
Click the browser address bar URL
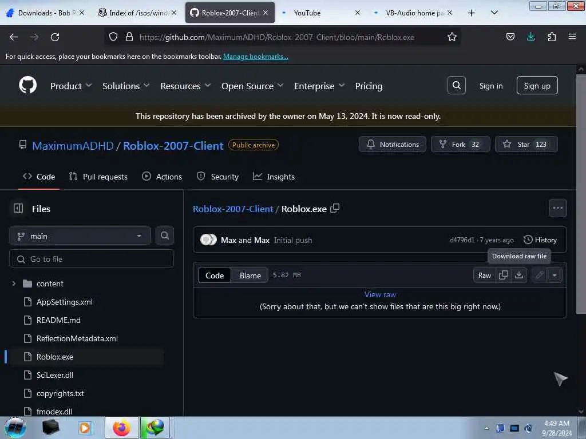click(277, 37)
